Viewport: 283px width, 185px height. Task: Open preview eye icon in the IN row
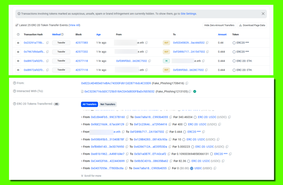click(18, 61)
